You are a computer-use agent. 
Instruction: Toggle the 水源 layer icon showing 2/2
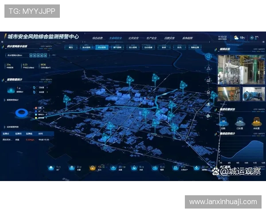click(72, 168)
